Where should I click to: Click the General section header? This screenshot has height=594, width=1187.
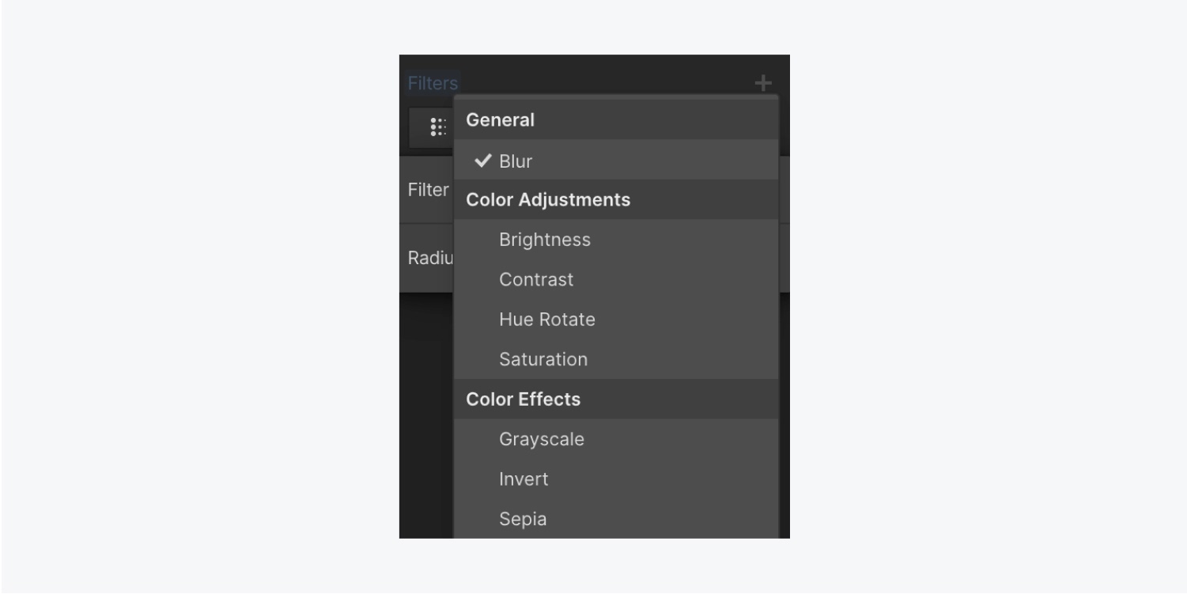(616, 119)
